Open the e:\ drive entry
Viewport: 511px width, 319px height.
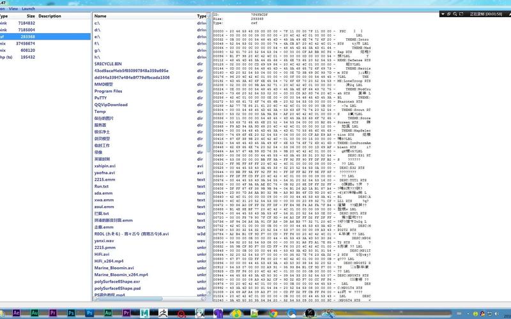click(97, 37)
